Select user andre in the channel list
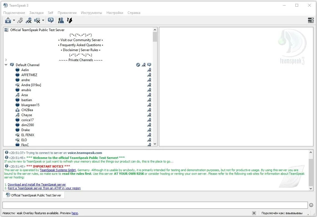 point(26,80)
